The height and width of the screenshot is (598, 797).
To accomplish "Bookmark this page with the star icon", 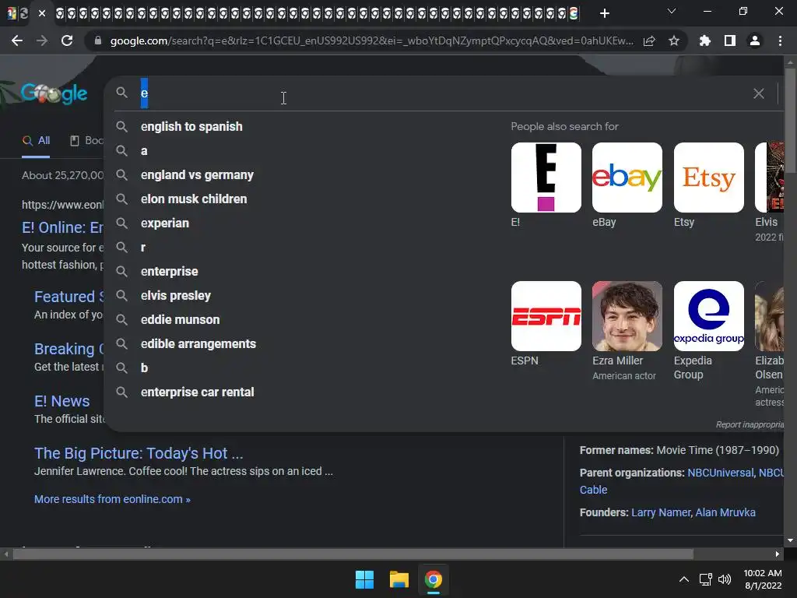I will [x=674, y=40].
